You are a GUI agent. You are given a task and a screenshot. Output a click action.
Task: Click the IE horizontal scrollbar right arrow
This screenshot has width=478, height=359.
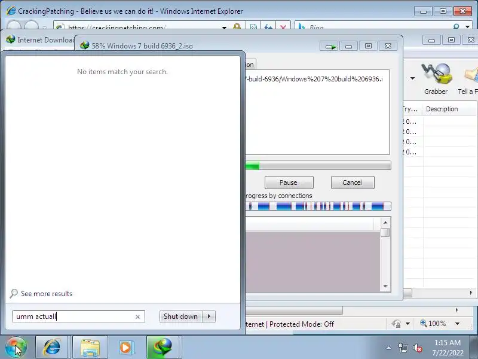[x=456, y=310]
